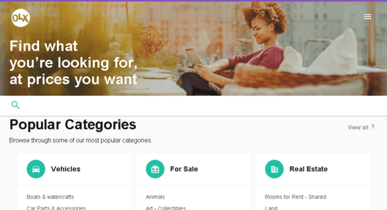
Task: Open the hamburger menu
Action: point(367,16)
